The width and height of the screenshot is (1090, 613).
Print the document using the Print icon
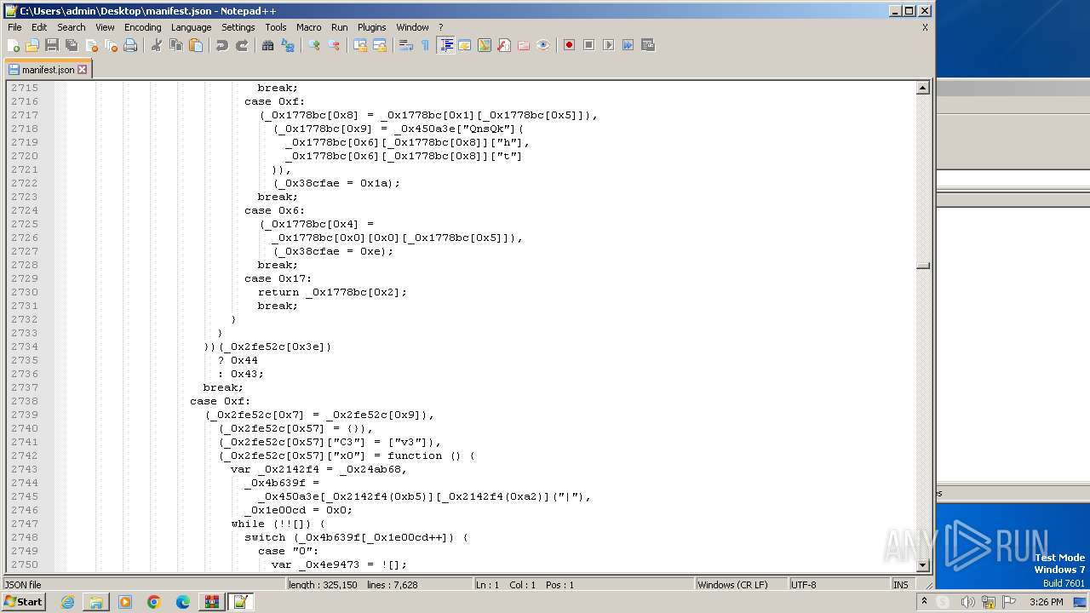[x=130, y=45]
